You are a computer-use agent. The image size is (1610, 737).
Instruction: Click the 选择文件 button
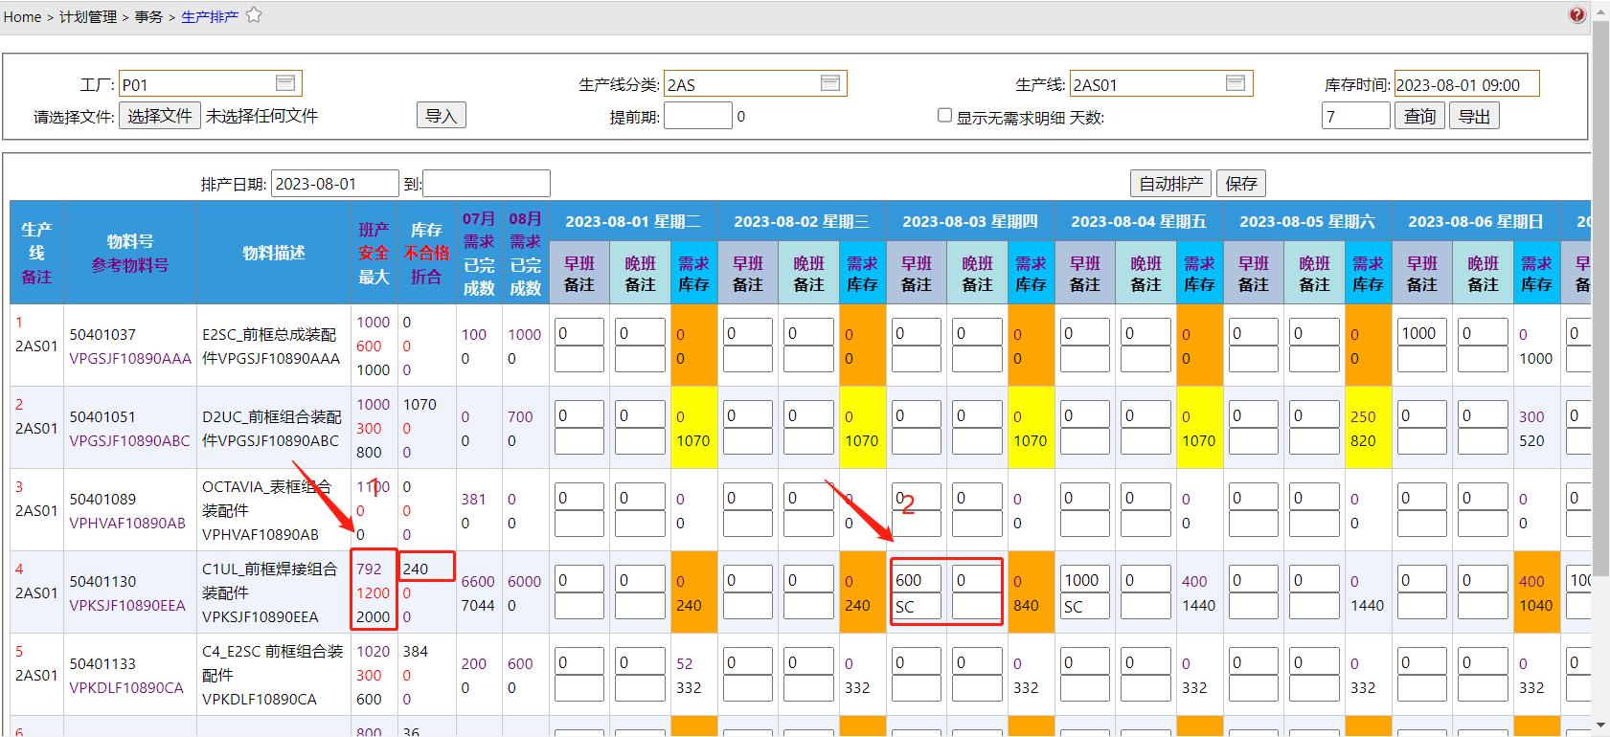(160, 116)
